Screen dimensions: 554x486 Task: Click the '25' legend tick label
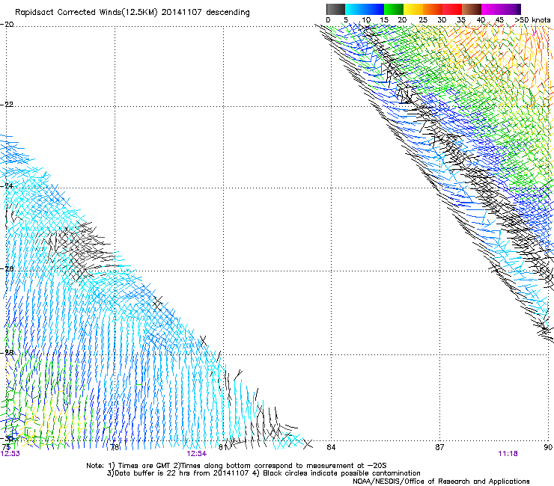point(423,20)
